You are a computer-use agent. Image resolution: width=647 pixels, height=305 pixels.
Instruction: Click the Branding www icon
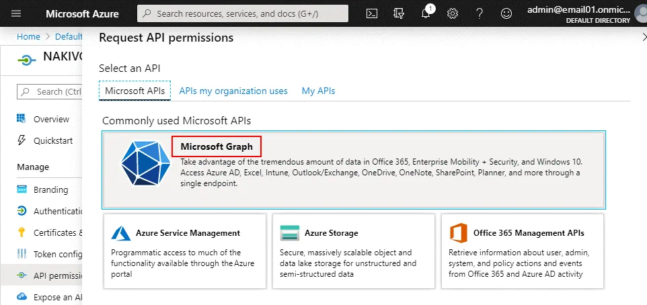point(22,189)
